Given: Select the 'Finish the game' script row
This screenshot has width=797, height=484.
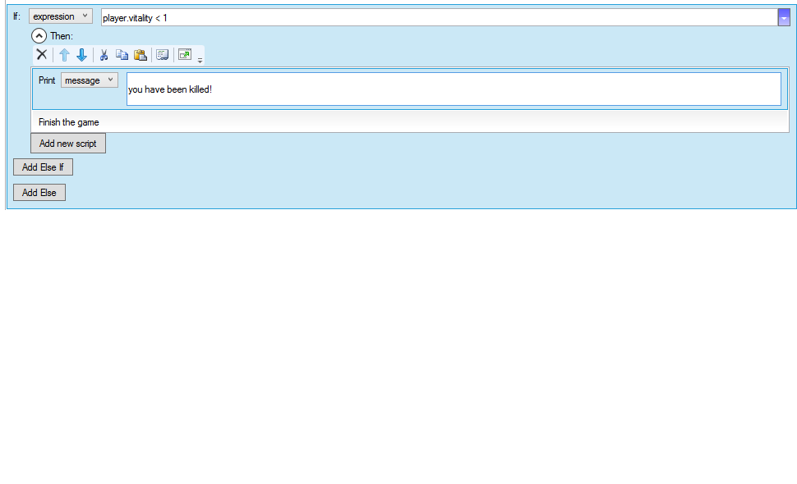Looking at the screenshot, I should click(69, 122).
